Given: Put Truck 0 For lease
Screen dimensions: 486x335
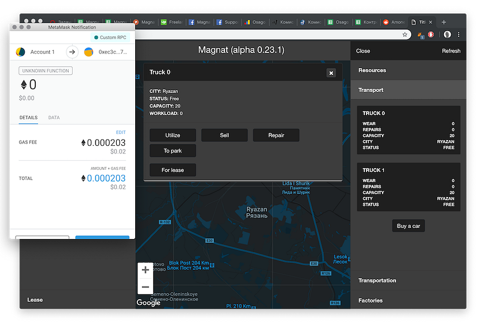Looking at the screenshot, I should coord(173,170).
